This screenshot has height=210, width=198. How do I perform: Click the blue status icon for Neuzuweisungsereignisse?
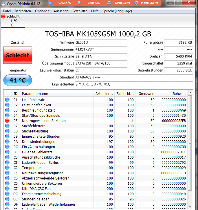coord(7,173)
